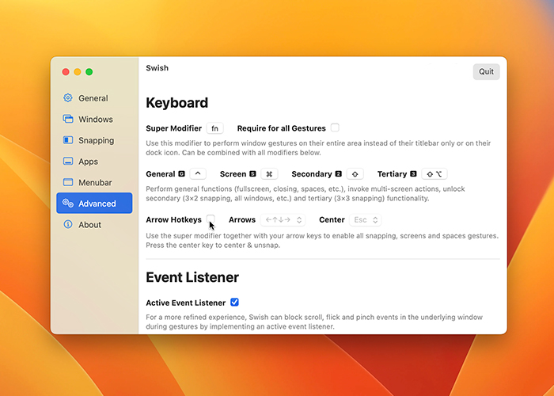Screen dimensions: 554x396
Task: Enable Require for all Gestures checkbox
Action: [335, 128]
